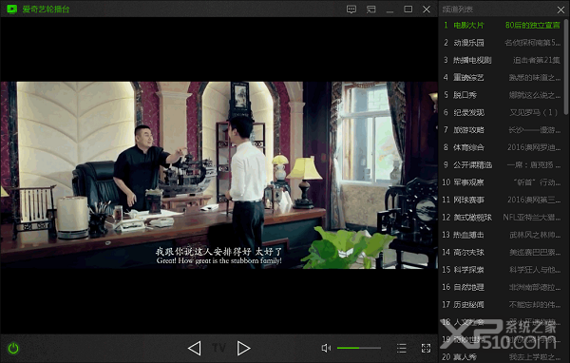The width and height of the screenshot is (570, 363).
Task: Click the green power button icon
Action: pyautogui.click(x=13, y=348)
